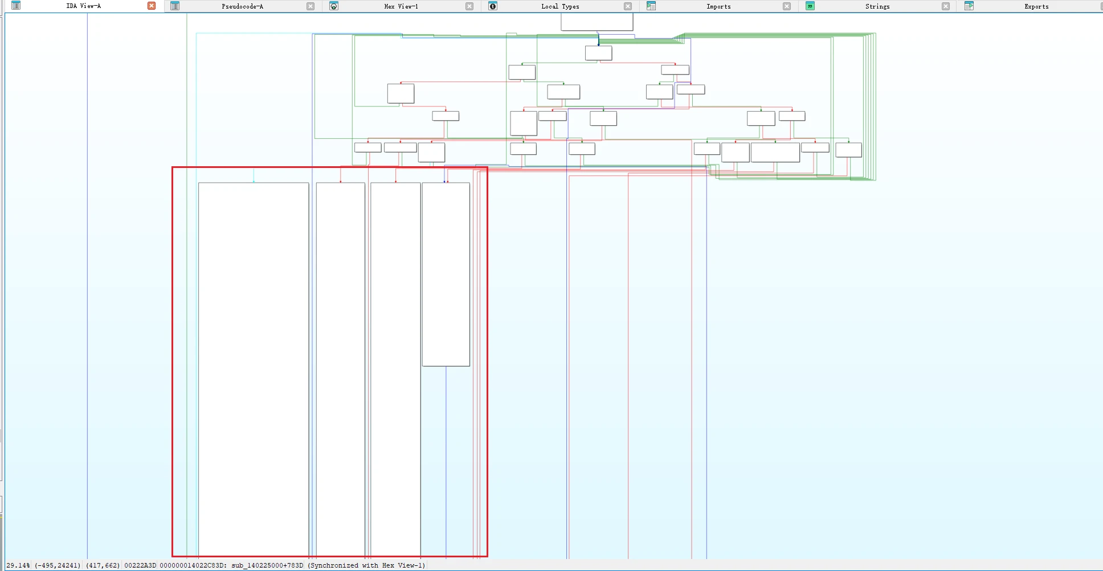Image resolution: width=1103 pixels, height=571 pixels.
Task: Click the Hex View-1 tab icon
Action: click(x=334, y=6)
